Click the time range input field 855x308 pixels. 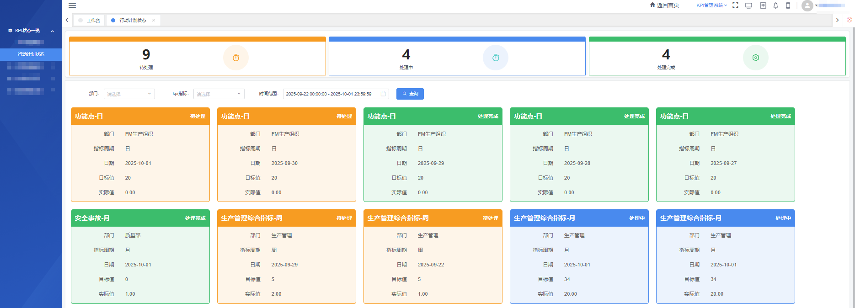[x=329, y=94]
